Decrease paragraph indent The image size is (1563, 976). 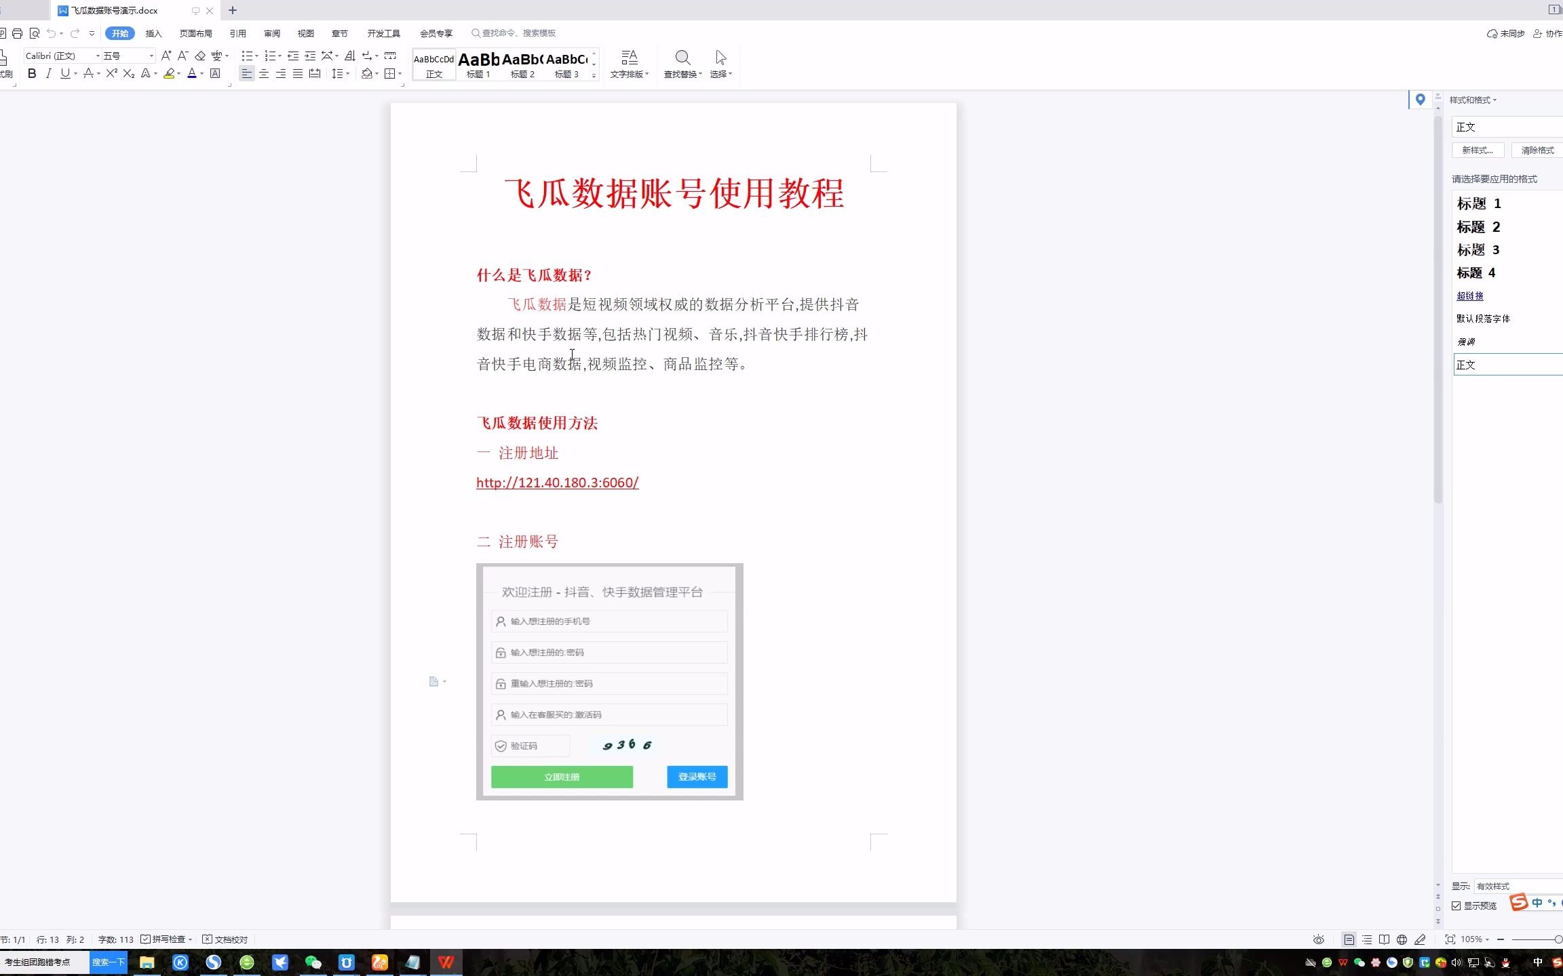pos(293,56)
